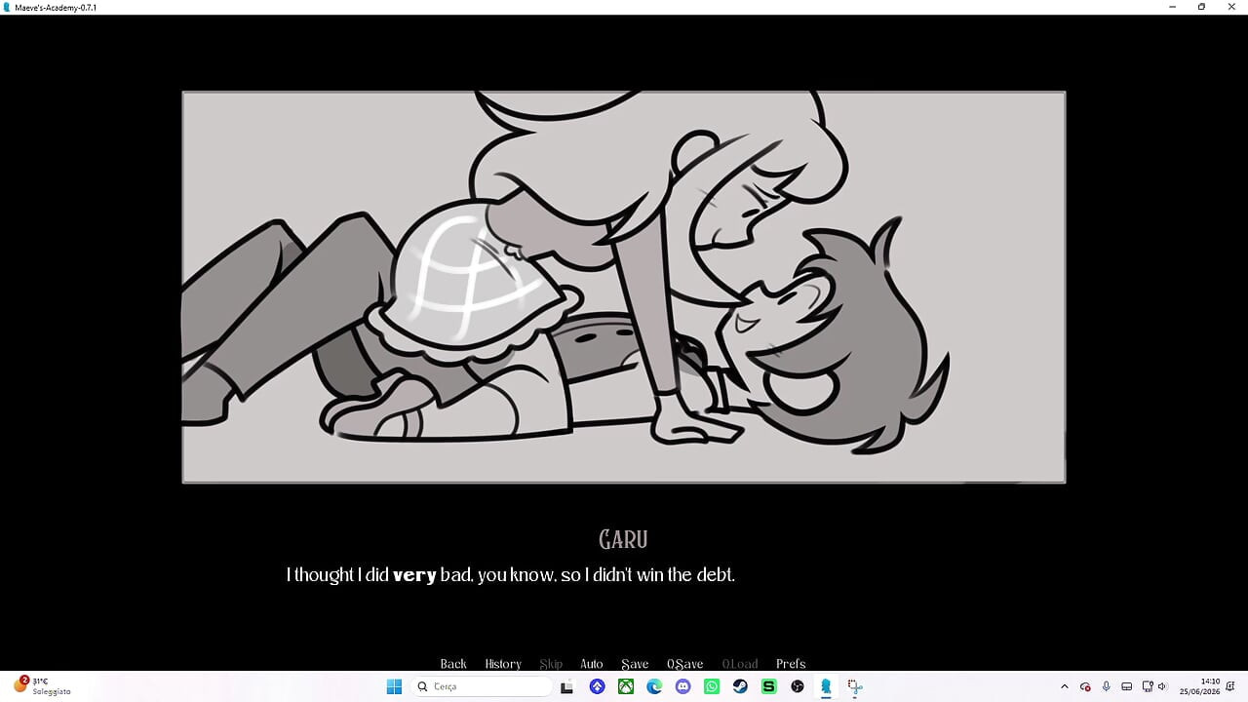
Task: Open the Prefs screen
Action: tap(791, 664)
